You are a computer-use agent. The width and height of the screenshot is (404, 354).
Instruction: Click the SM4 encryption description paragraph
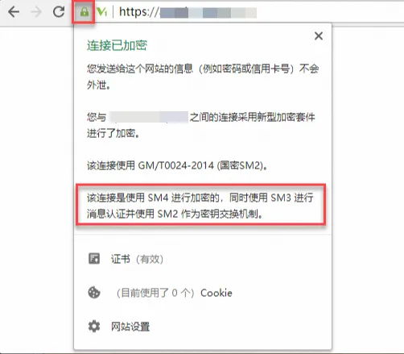click(200, 206)
